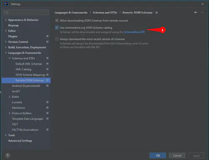
Task: Go forward using the right arrow icon
Action: 202,12
